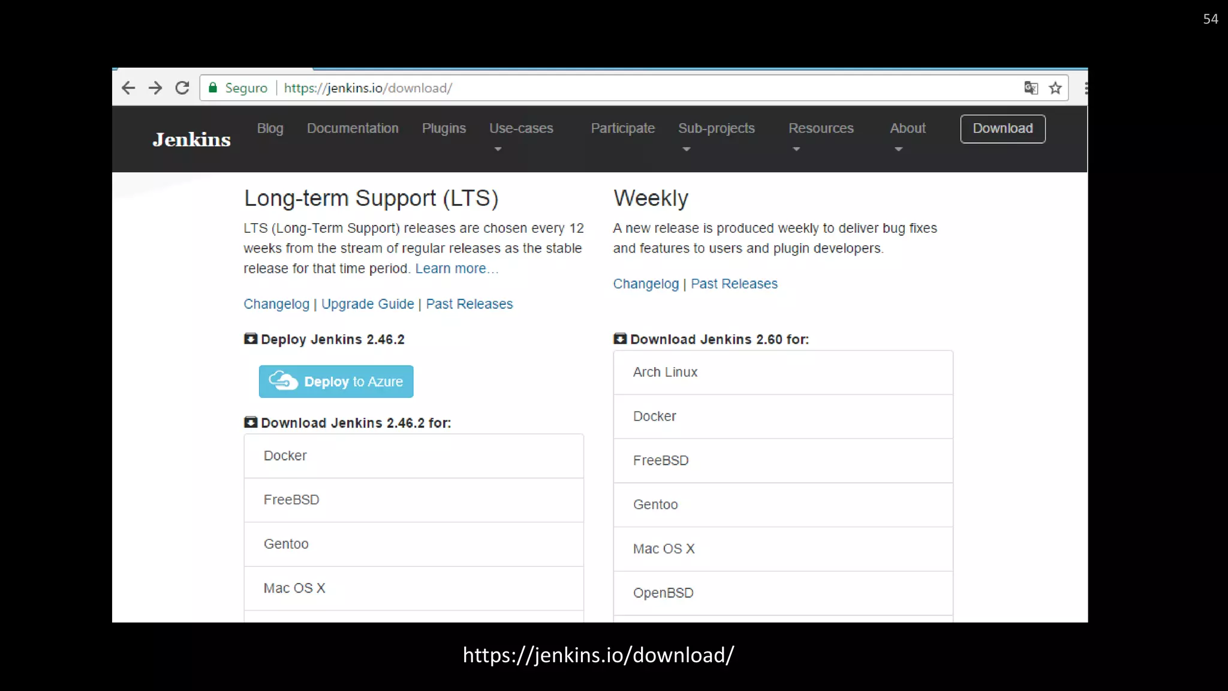Expand the Sub-projects dropdown

tap(717, 136)
